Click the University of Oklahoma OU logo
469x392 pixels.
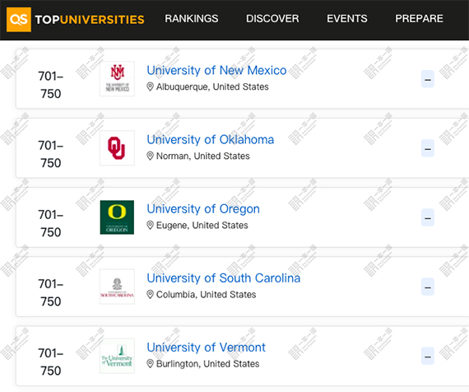[x=117, y=148]
